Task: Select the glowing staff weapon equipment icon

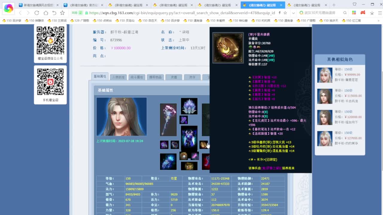Action: 168,120
